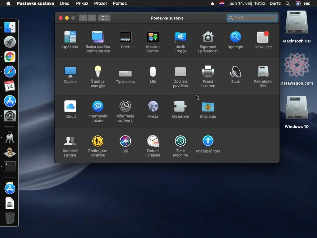Open Launchpad from the Dock
The image size is (317, 238).
[10, 42]
